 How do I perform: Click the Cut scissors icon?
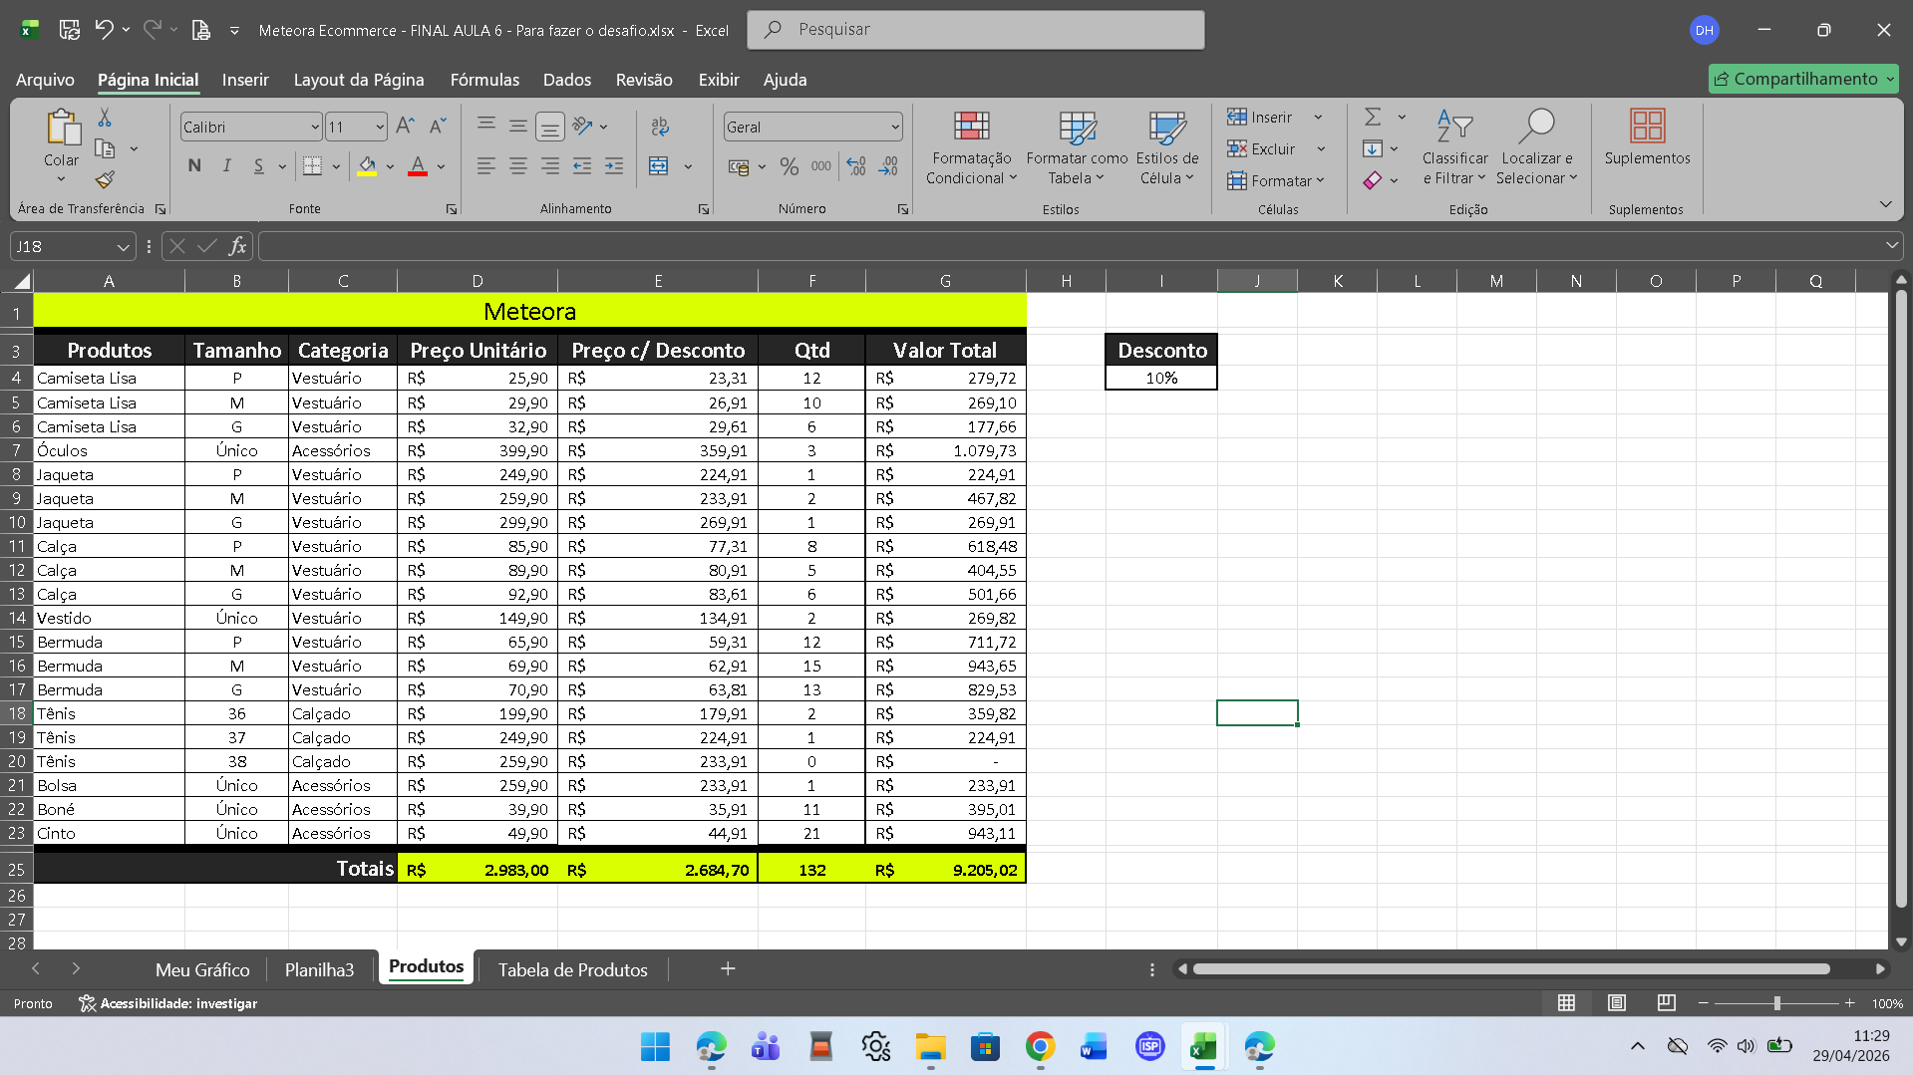point(105,119)
